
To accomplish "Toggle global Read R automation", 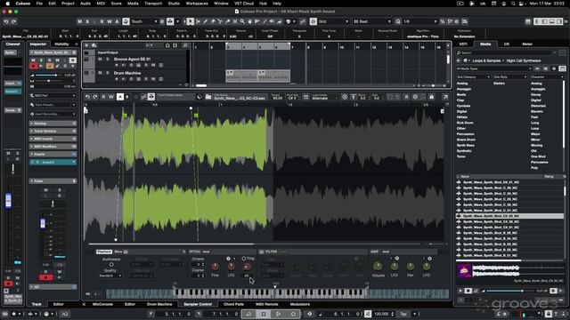I will coord(102,21).
